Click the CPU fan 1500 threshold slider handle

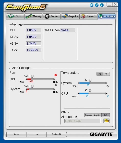32,76
